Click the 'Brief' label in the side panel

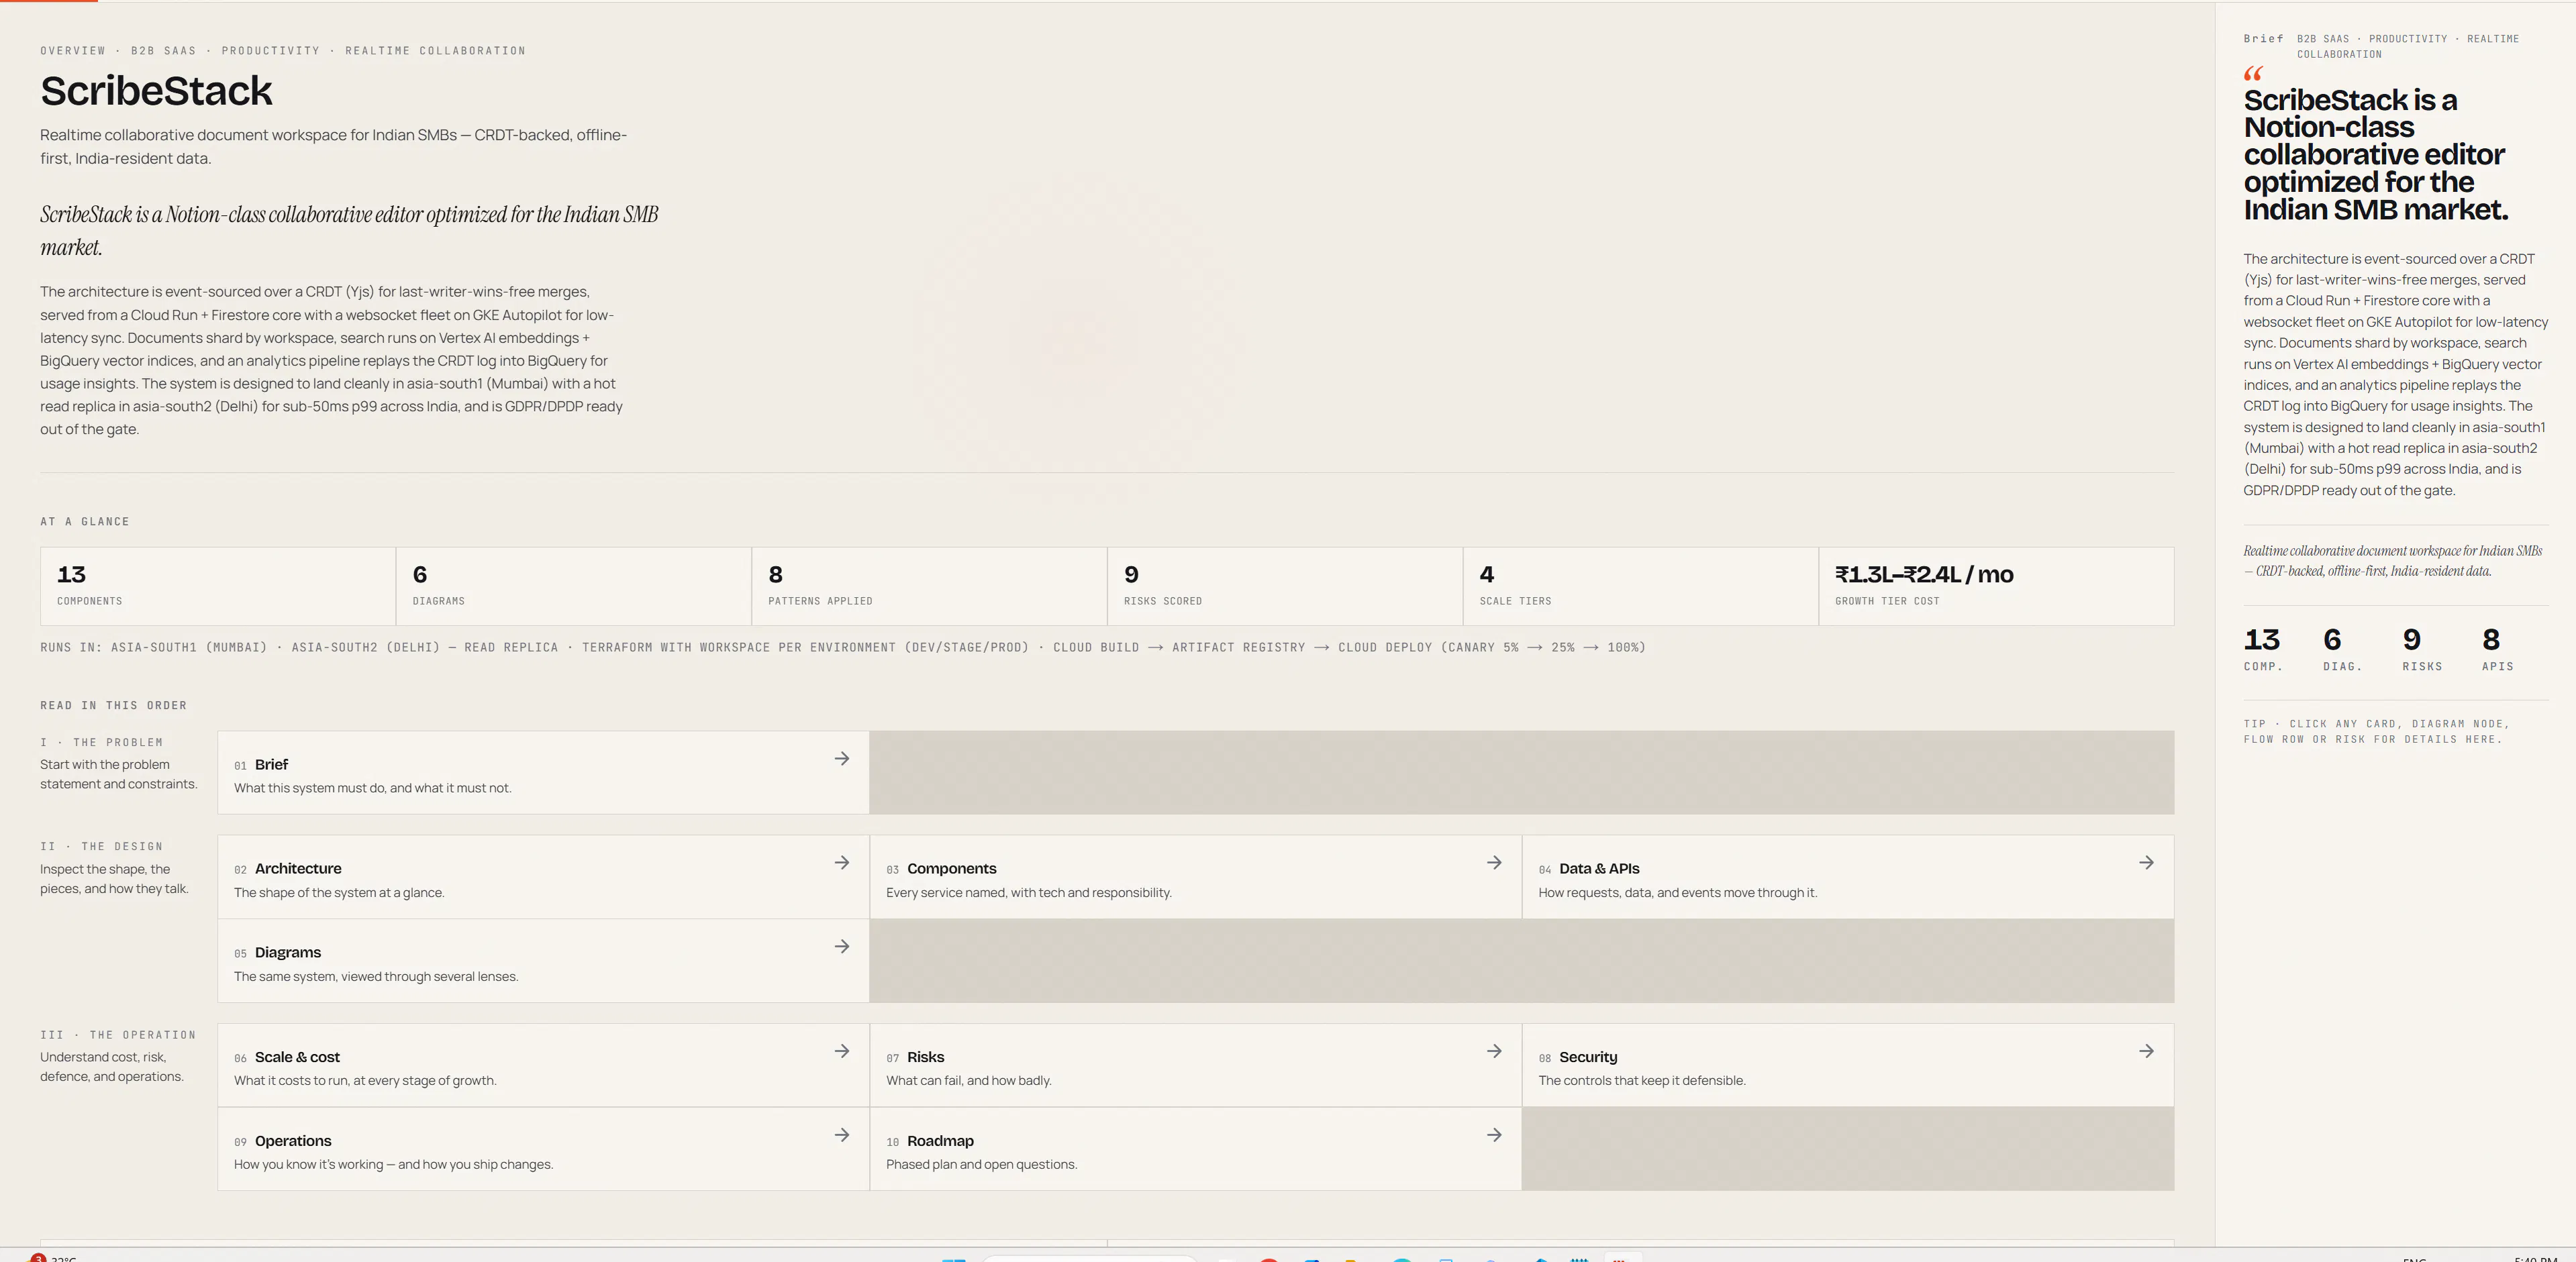tap(2263, 39)
